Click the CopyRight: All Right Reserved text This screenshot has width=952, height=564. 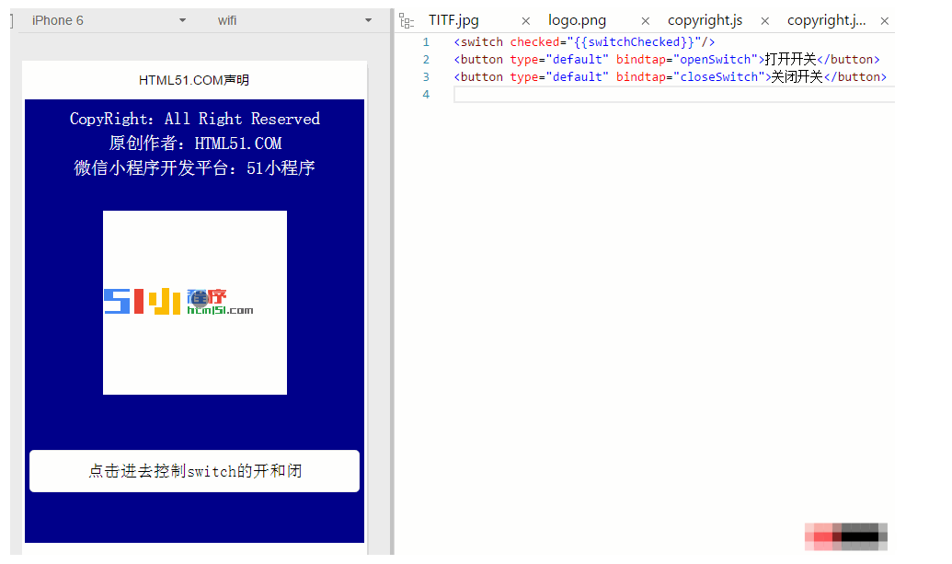tap(195, 119)
